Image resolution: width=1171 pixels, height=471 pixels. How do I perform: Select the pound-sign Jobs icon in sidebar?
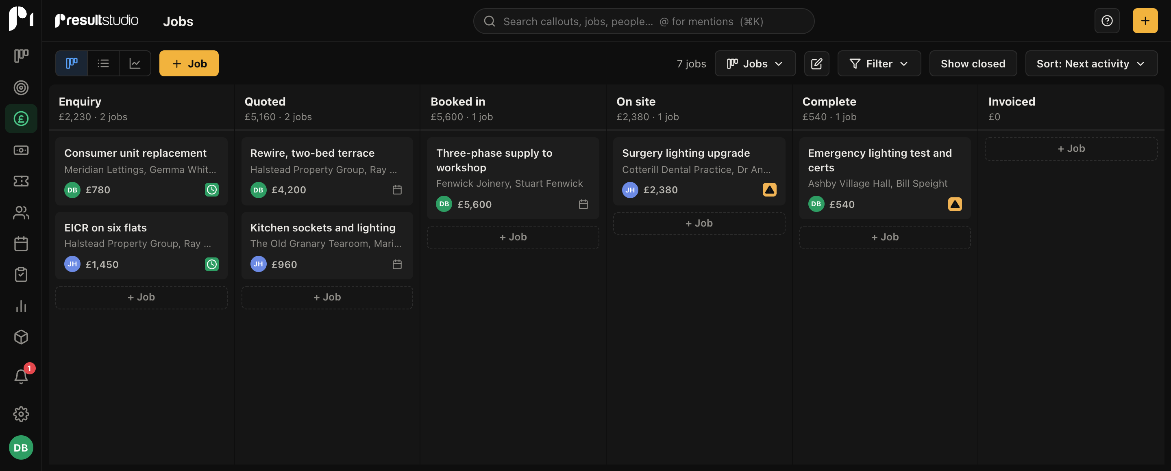pos(21,119)
